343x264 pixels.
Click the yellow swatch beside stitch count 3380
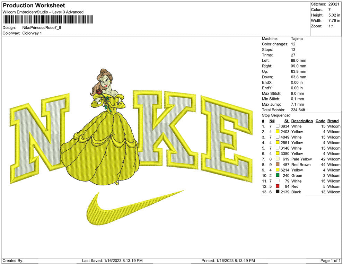pyautogui.click(x=278, y=153)
